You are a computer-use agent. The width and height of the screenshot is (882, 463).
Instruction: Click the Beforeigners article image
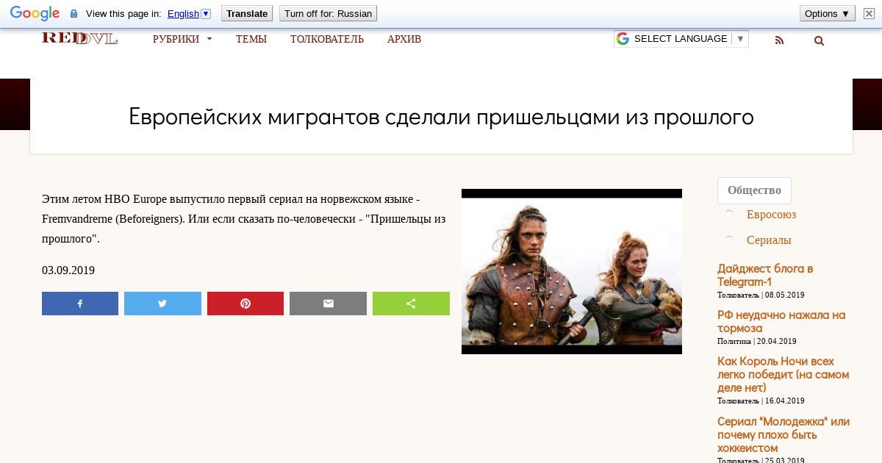[572, 271]
